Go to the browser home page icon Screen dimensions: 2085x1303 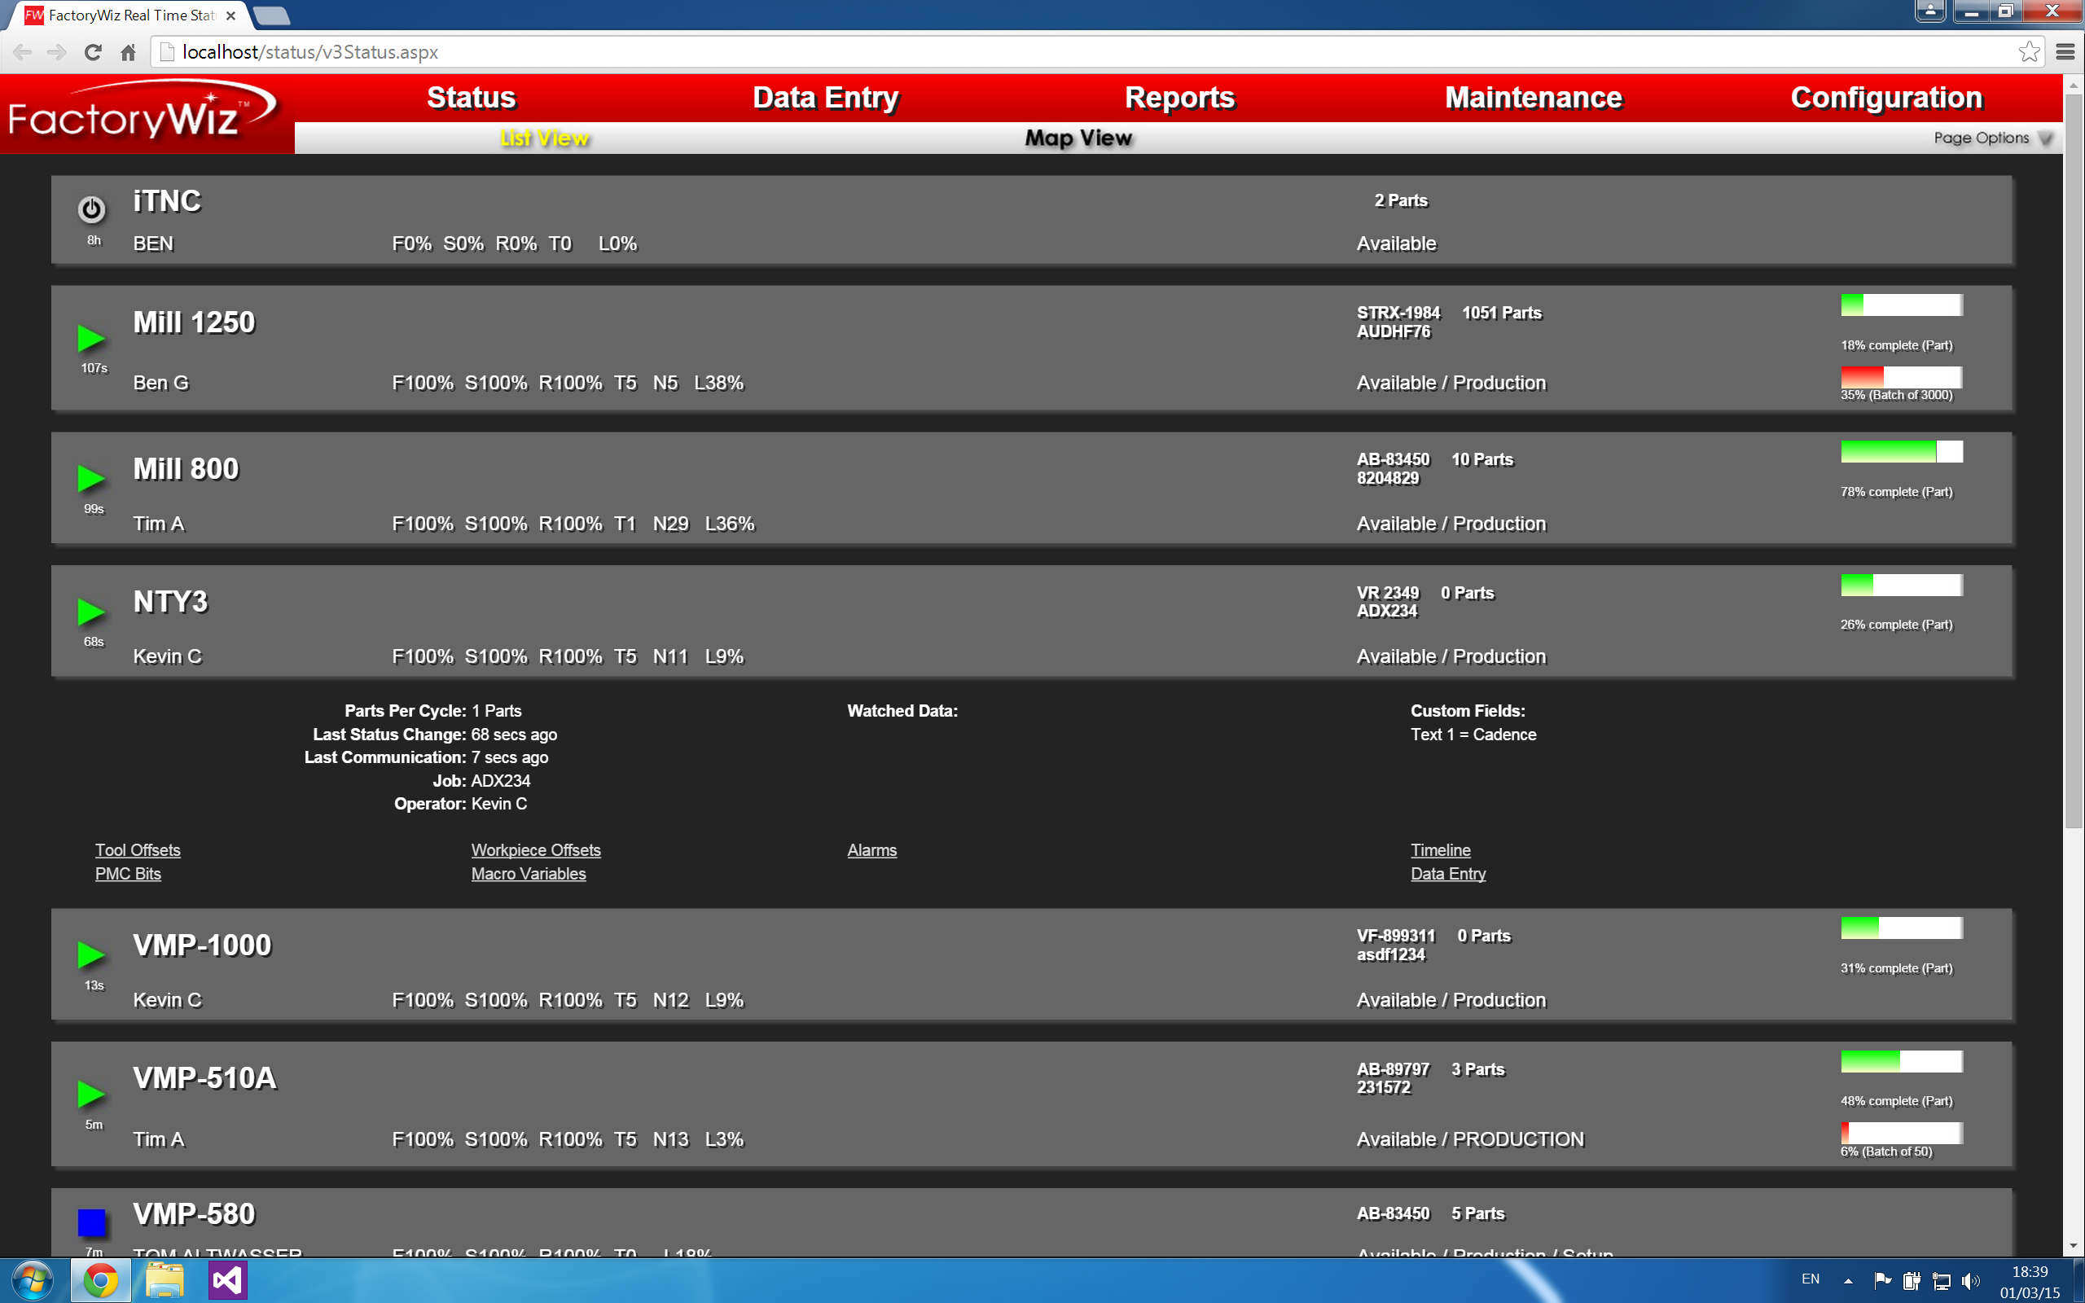click(129, 53)
